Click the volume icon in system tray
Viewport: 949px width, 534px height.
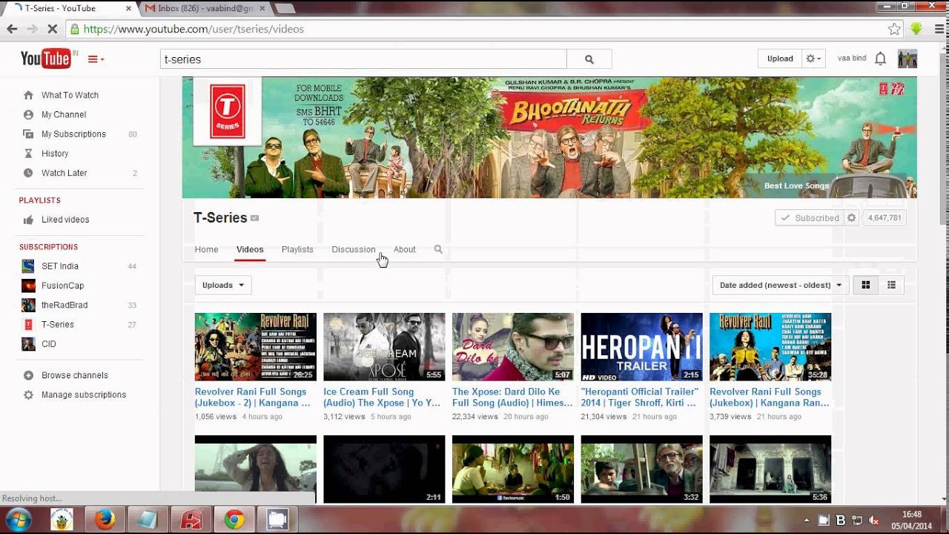pyautogui.click(x=873, y=520)
